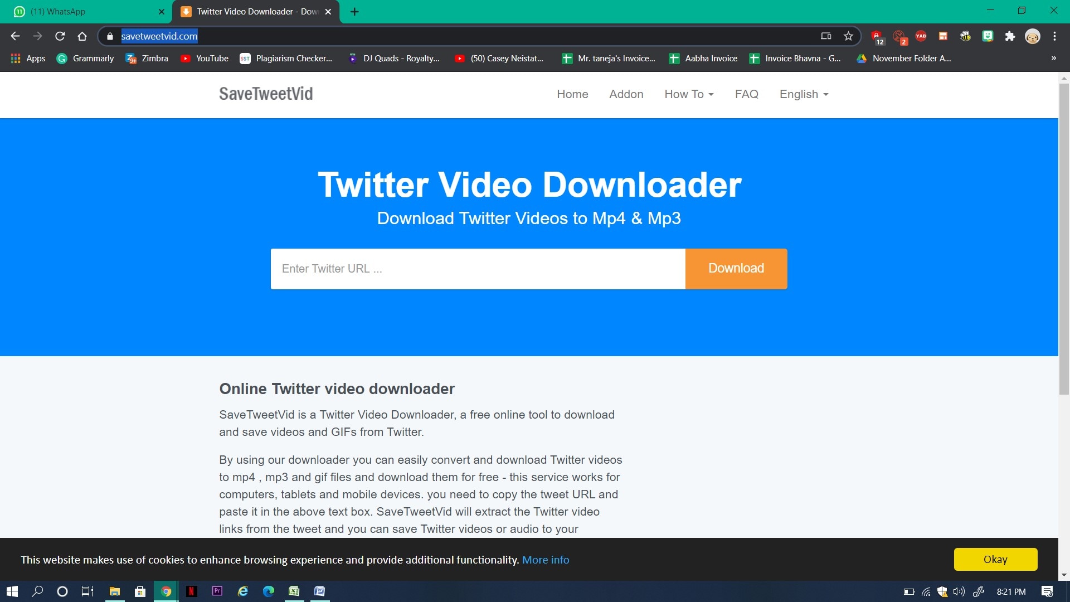Open the Aabha Invoice bookmark
Image resolution: width=1070 pixels, height=602 pixels.
coord(703,58)
